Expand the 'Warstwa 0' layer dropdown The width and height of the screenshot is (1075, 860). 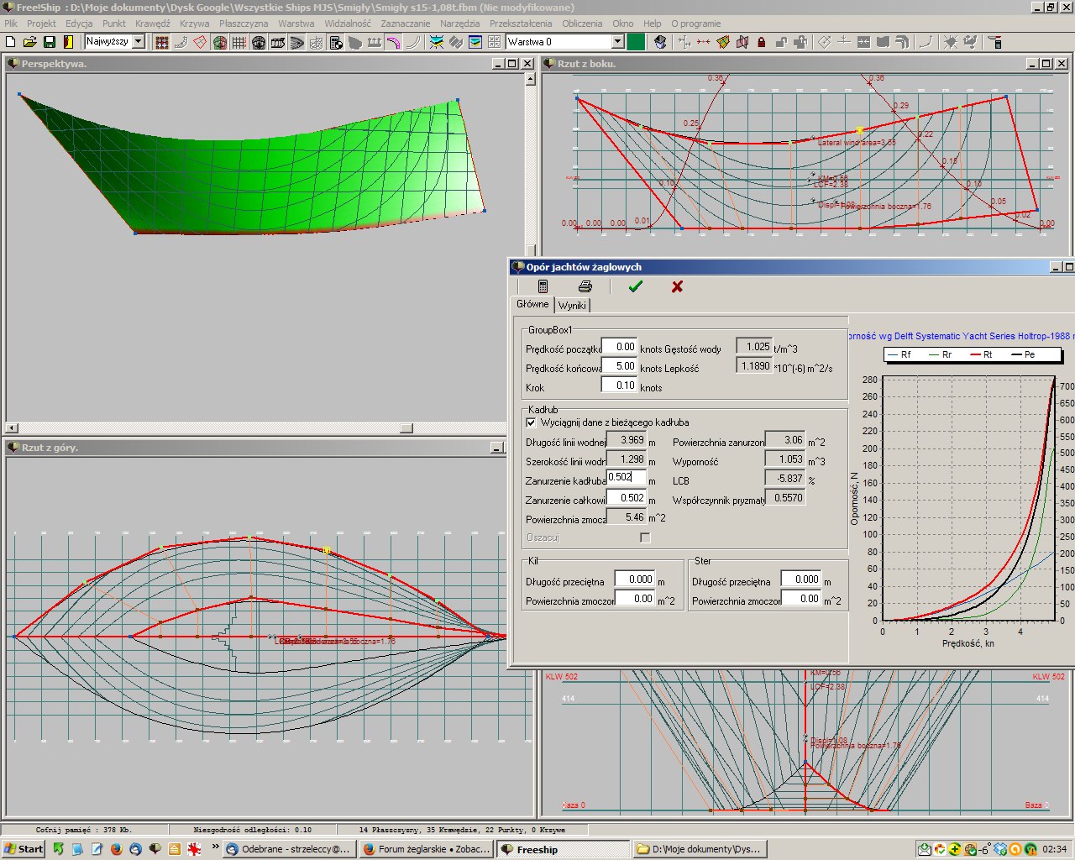click(x=617, y=41)
